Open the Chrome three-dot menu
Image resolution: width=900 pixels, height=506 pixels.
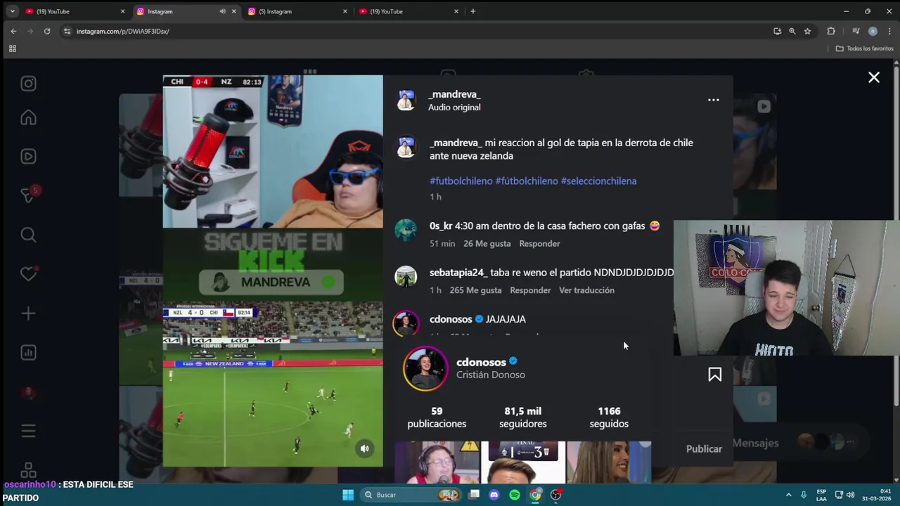[889, 31]
